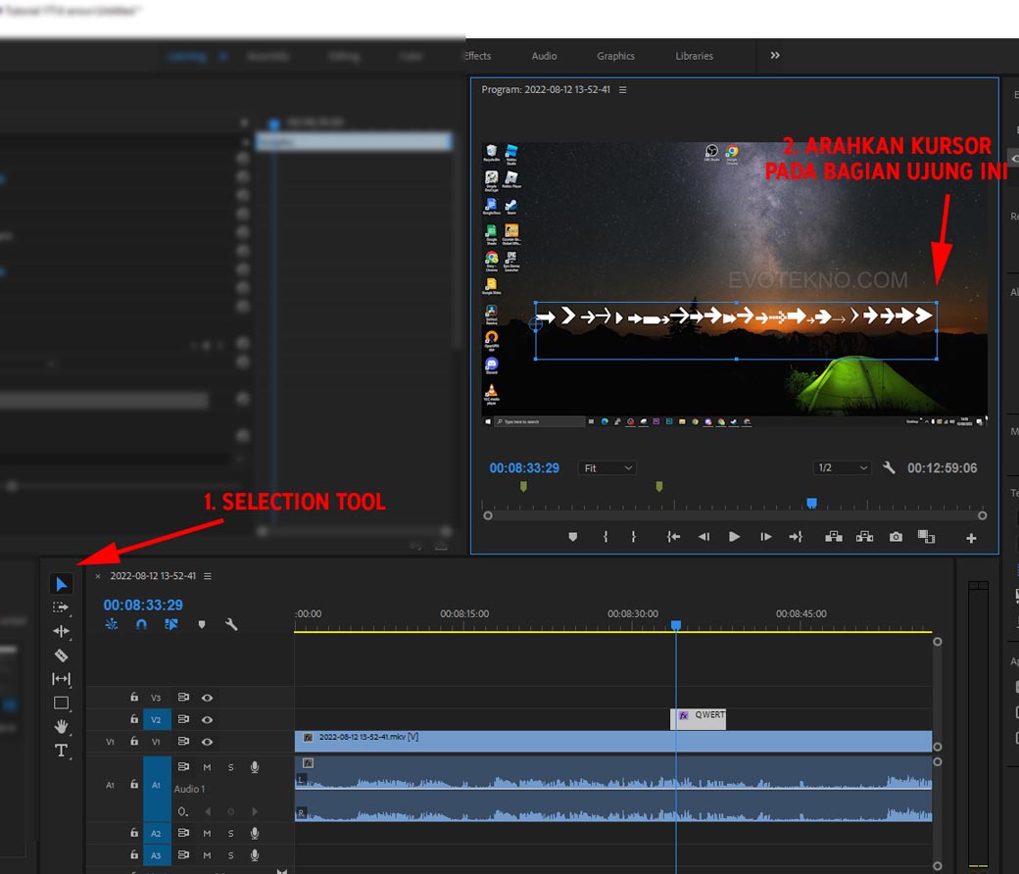1019x874 pixels.
Task: Click the Export Frame camera icon
Action: pos(896,537)
